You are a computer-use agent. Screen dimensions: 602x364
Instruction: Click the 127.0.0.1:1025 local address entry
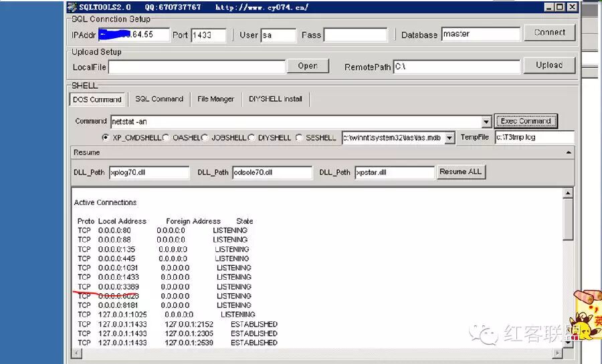(x=122, y=315)
